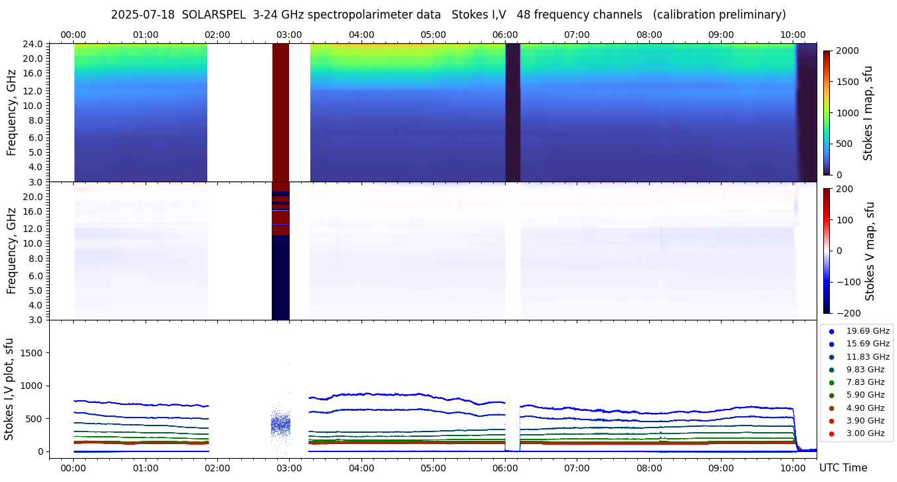The height and width of the screenshot is (482, 897).
Task: Select the 15.69 GHz legend dot
Action: pyautogui.click(x=831, y=344)
